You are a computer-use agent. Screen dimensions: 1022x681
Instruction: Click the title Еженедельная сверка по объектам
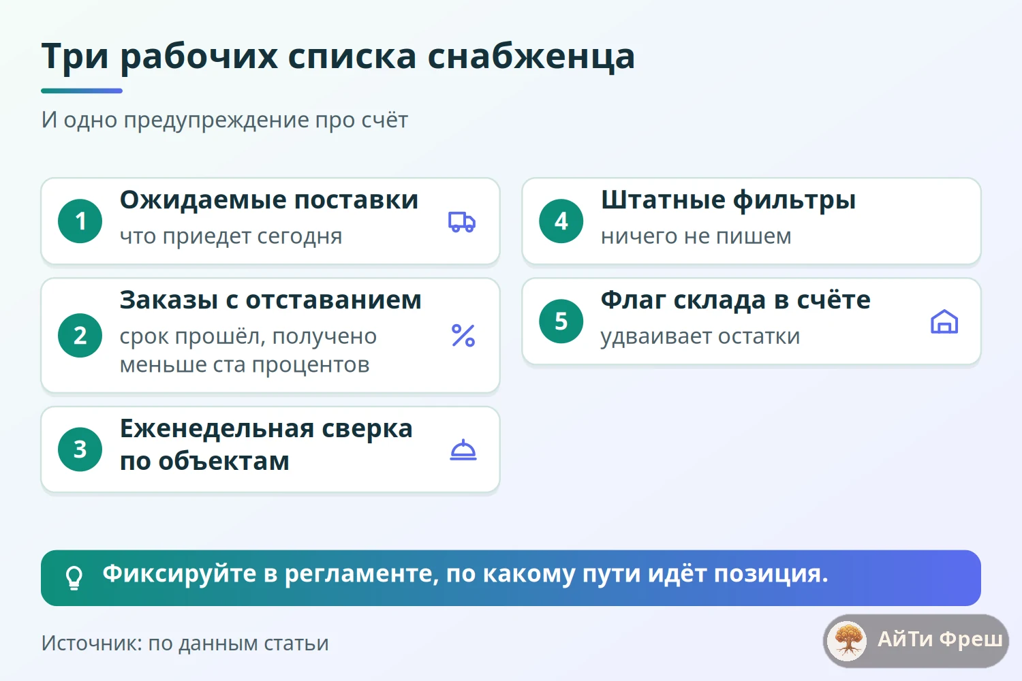pos(266,445)
